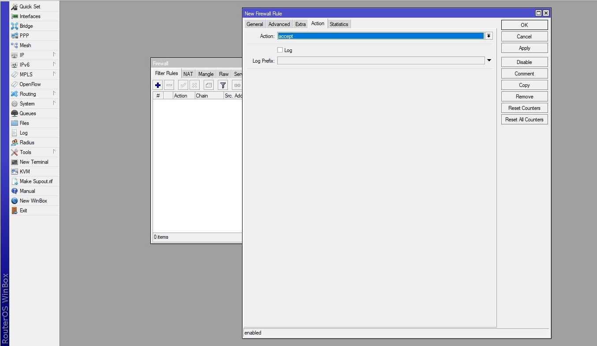Switch to the NAT tab
This screenshot has width=597, height=346.
pyautogui.click(x=188, y=74)
